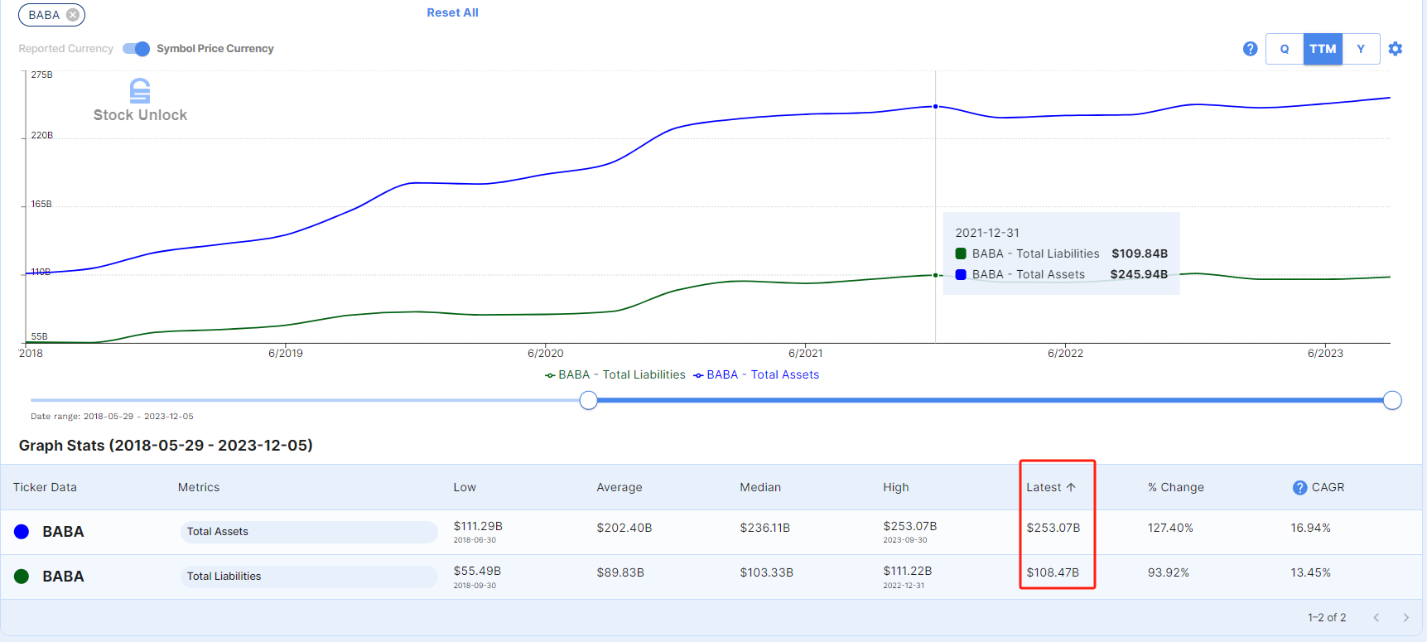Click the $89.83B average value
Viewport: 1427px width, 642px height.
click(620, 572)
